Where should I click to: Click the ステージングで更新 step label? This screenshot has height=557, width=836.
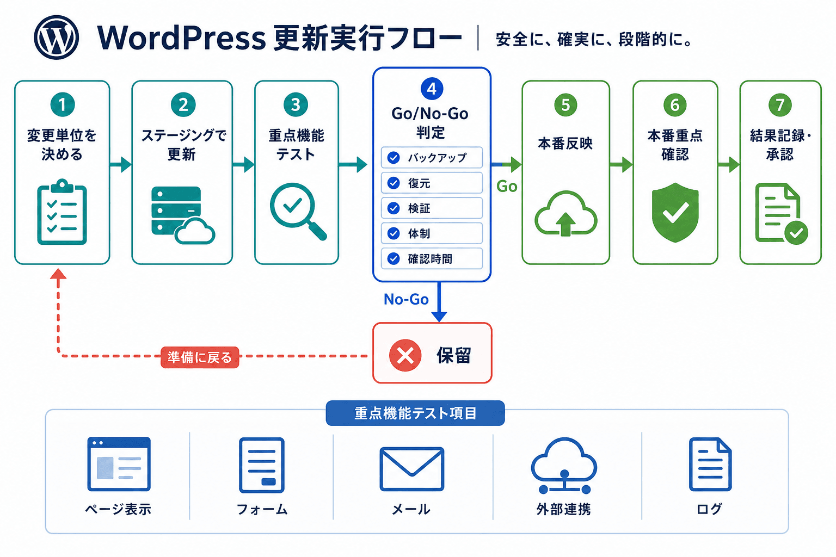point(183,145)
